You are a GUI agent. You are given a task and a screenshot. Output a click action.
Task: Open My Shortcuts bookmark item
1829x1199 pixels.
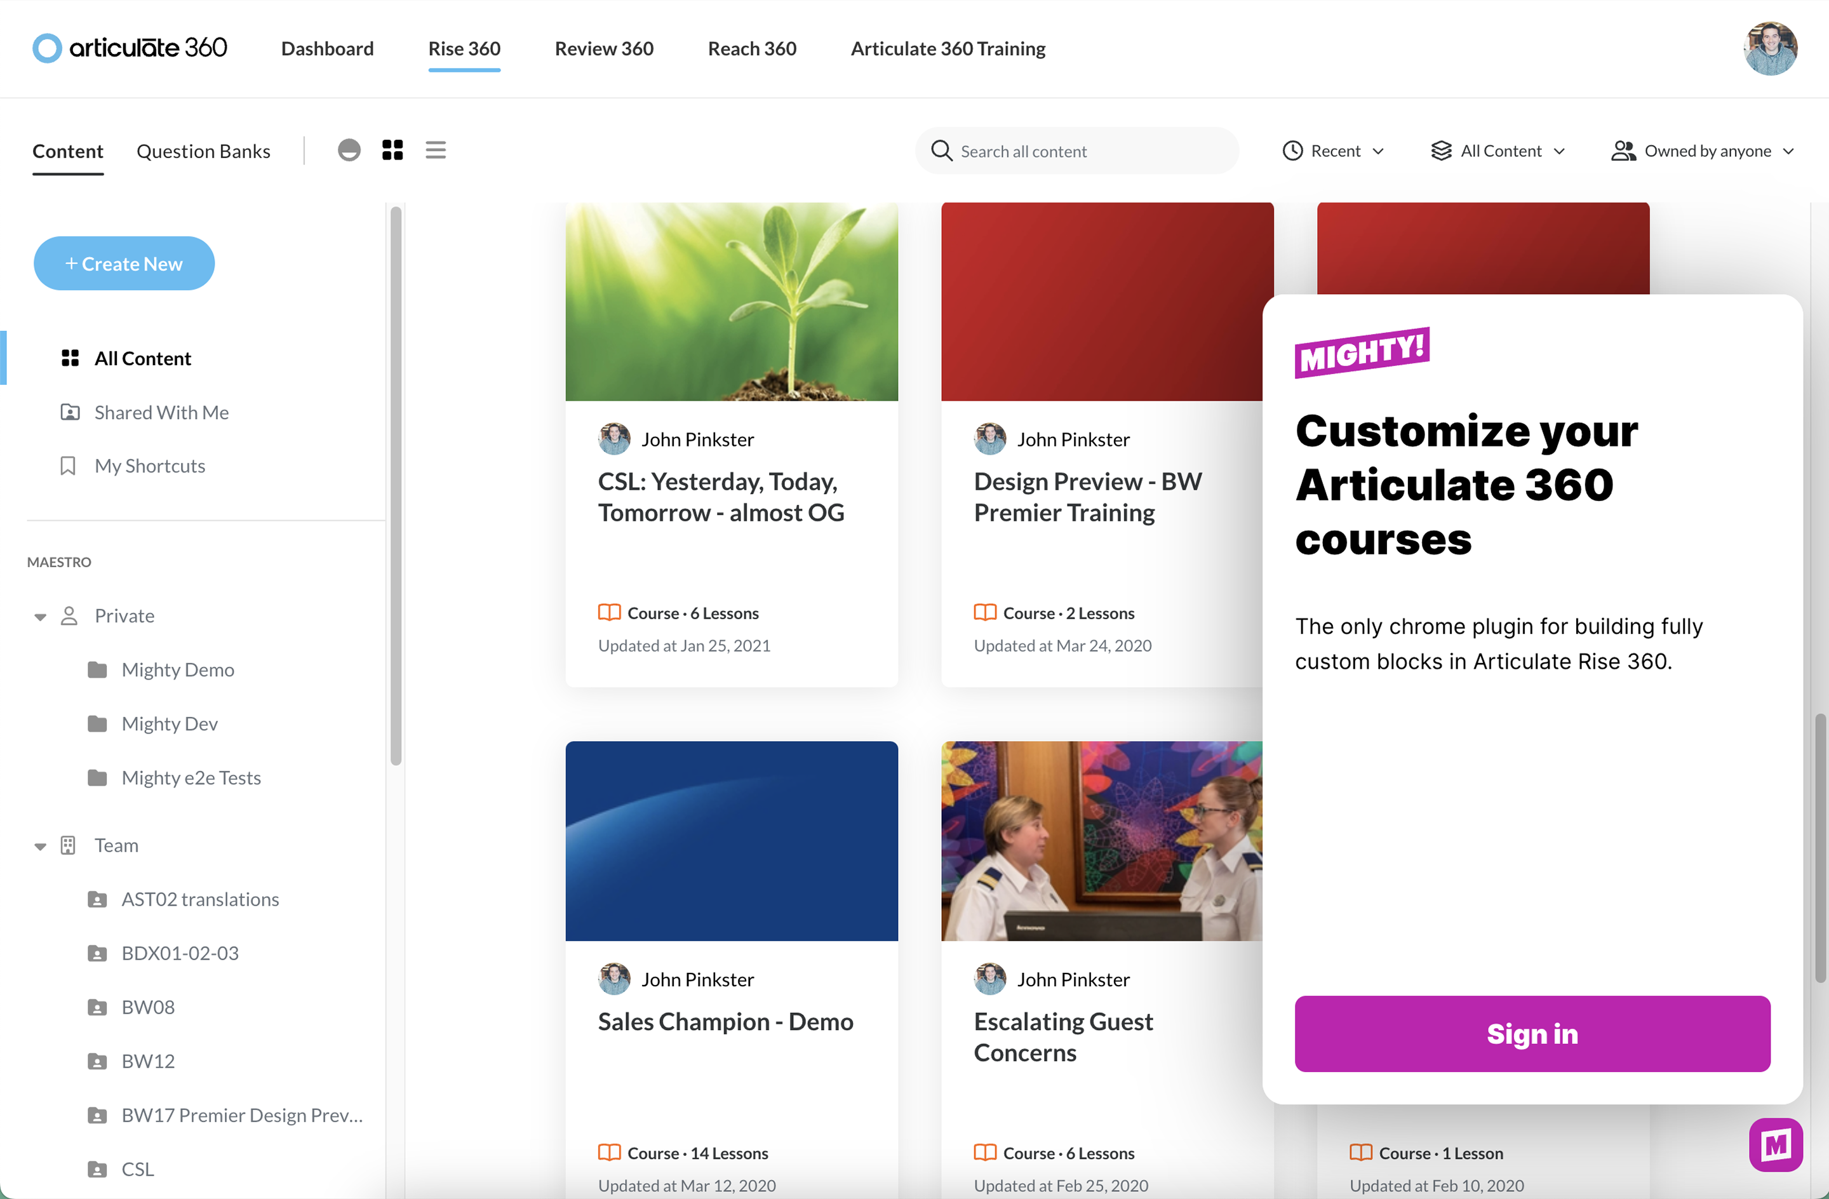(x=149, y=466)
